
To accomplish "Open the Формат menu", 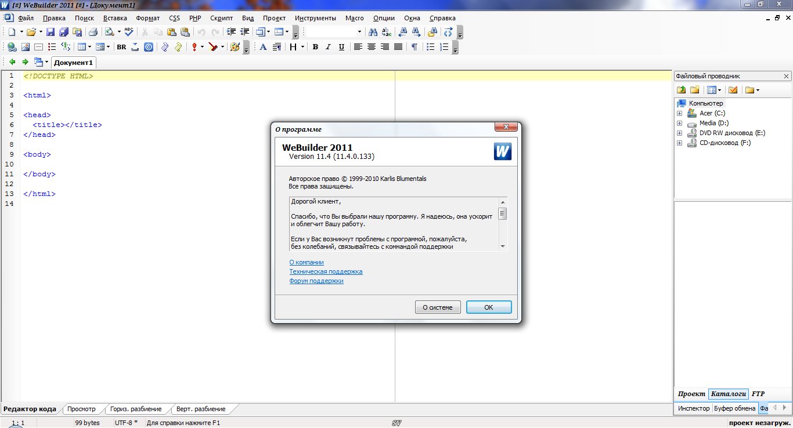I will (x=147, y=18).
